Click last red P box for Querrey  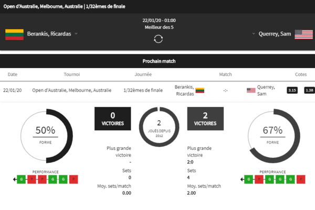coord(301,179)
